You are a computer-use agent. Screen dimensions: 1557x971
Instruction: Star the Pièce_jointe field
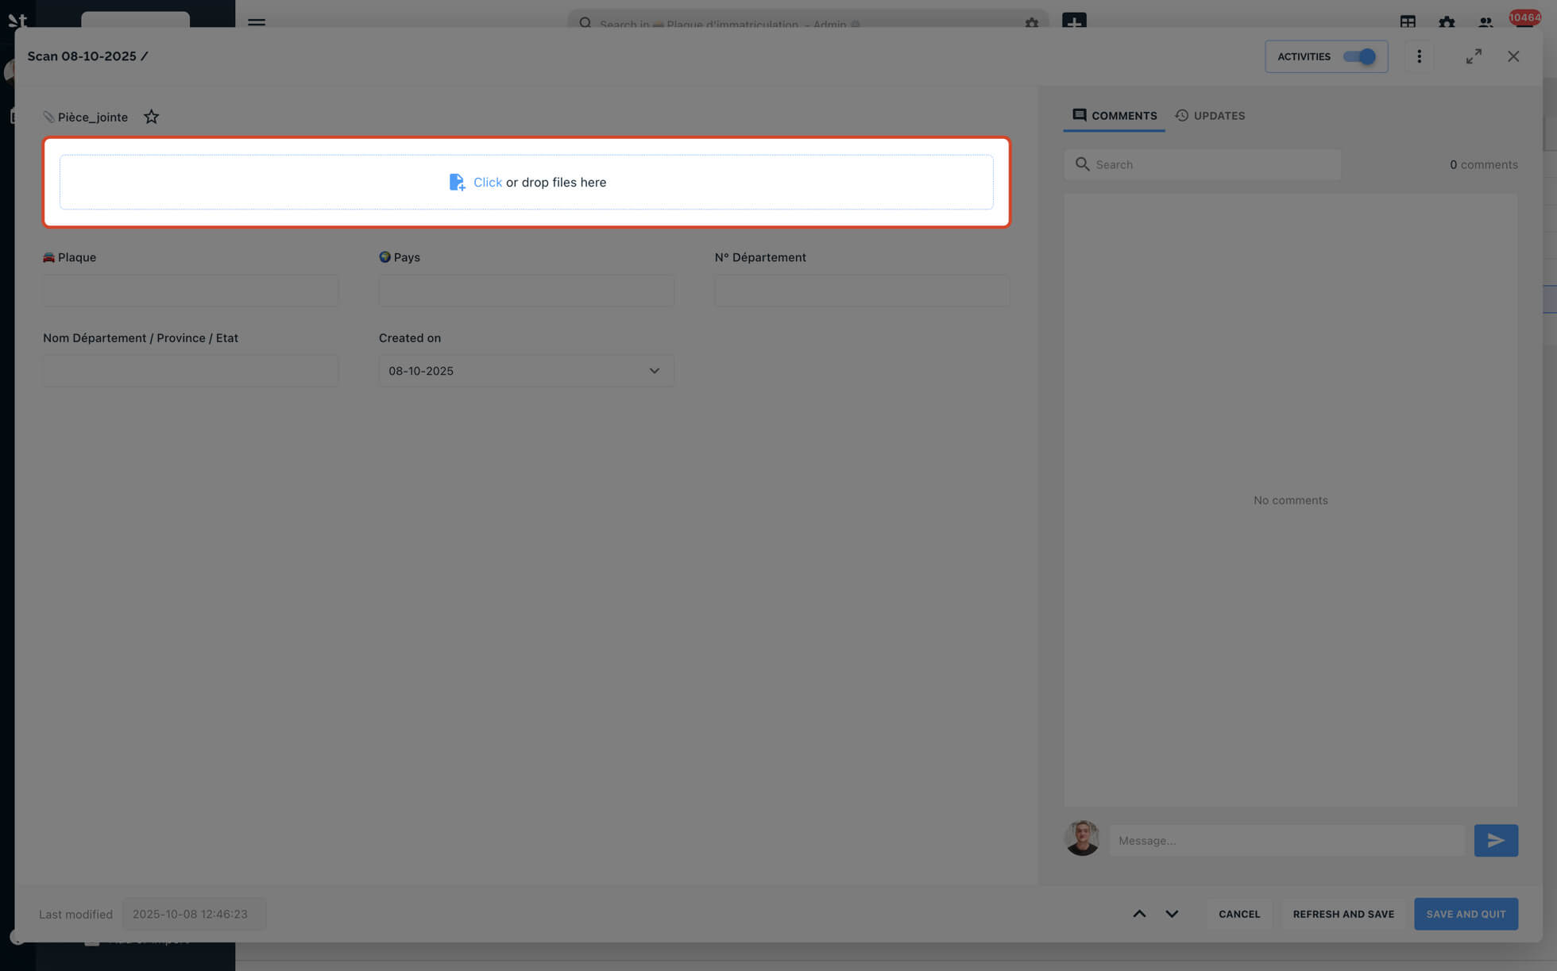151,117
